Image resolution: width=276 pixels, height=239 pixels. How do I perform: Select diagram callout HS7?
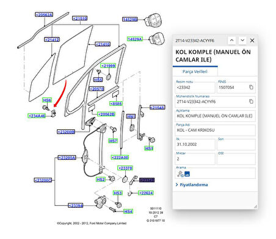(x=113, y=141)
